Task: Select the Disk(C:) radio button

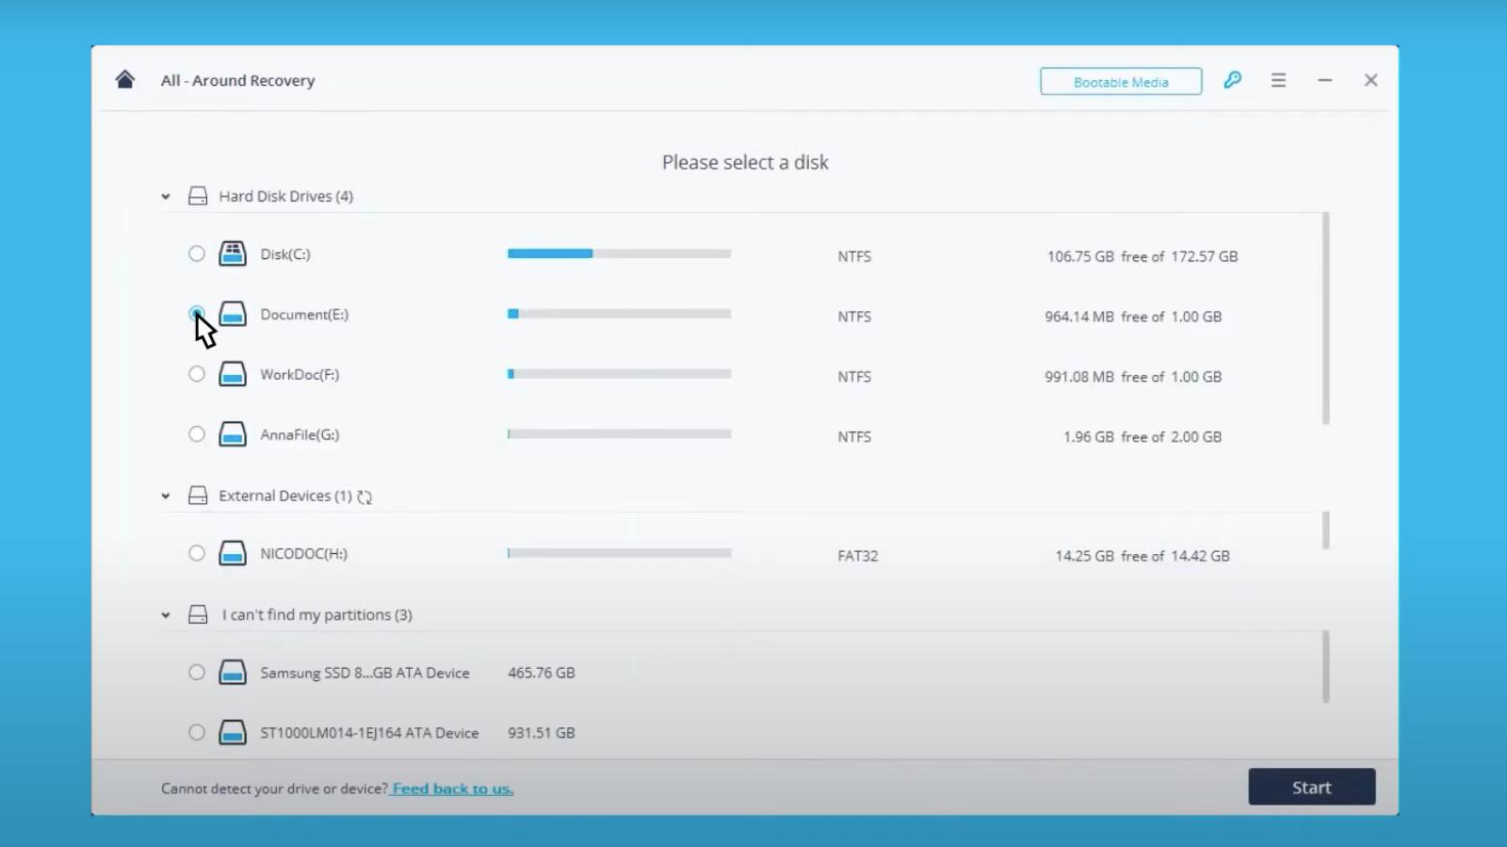Action: (196, 253)
